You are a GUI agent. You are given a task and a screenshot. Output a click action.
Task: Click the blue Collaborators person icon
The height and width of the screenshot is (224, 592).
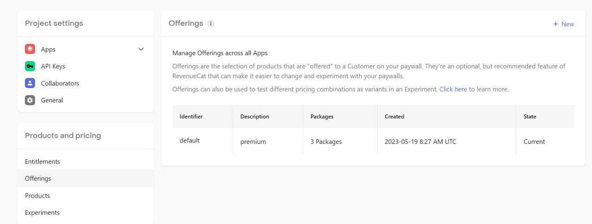point(30,83)
